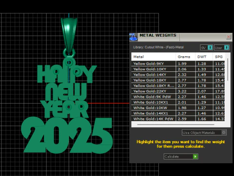Image resolution: width=234 pixels, height=176 pixels.
Task: Click the Calculate button
Action: tap(181, 156)
